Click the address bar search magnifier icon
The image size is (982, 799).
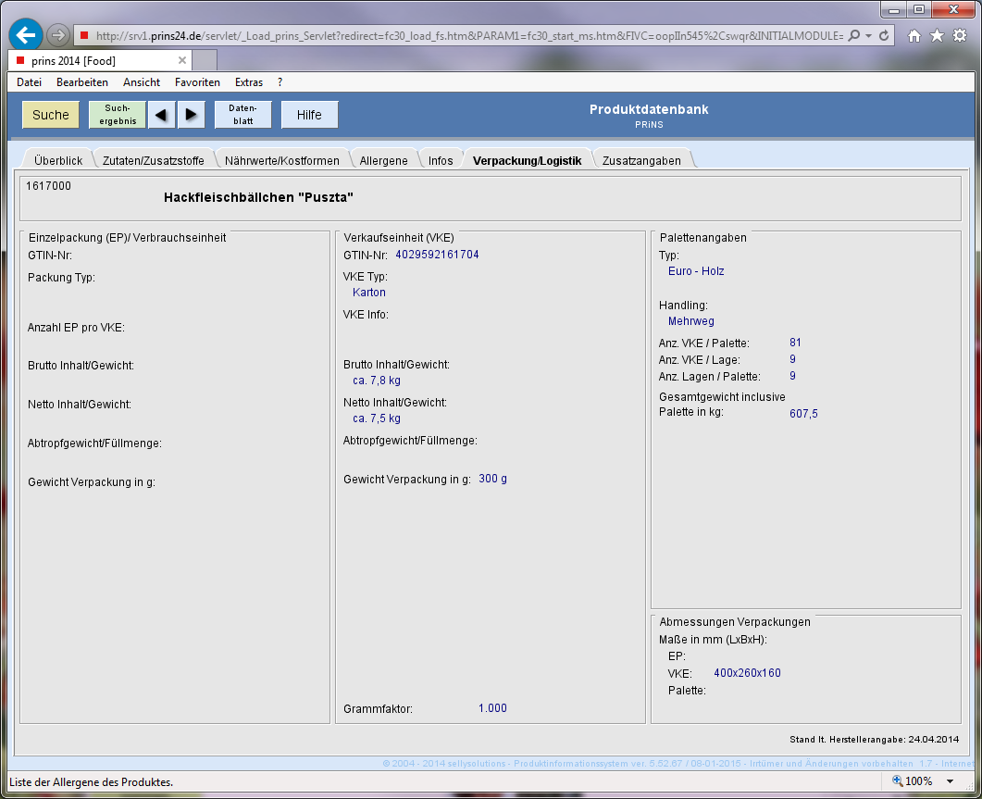(x=854, y=36)
